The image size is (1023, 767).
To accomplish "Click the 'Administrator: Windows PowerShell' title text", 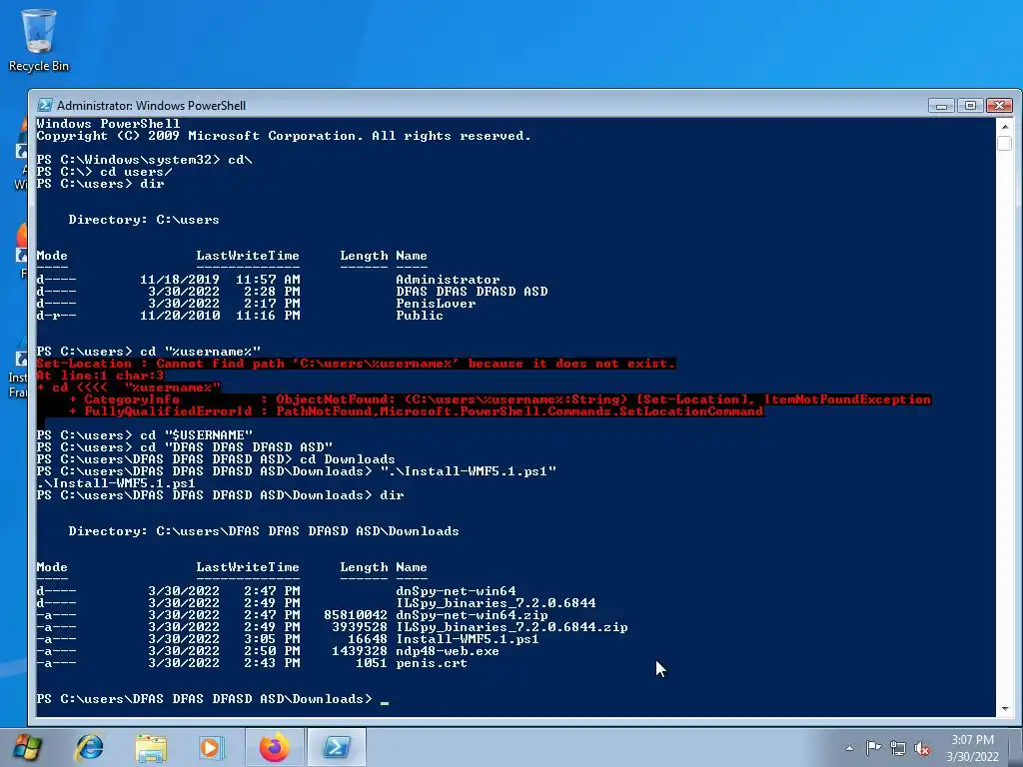I will tap(152, 105).
